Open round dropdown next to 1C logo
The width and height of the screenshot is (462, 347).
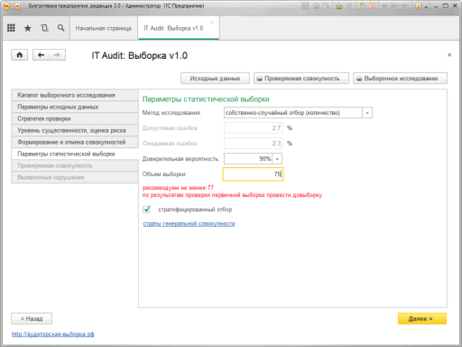coord(18,5)
